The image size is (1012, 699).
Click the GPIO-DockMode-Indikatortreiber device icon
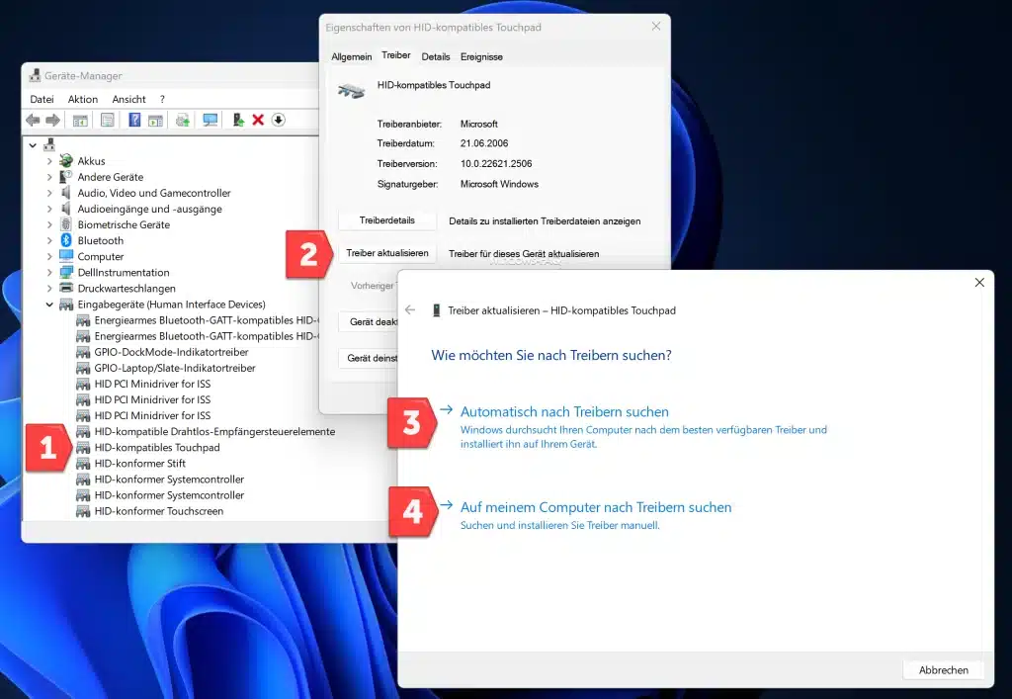(83, 352)
